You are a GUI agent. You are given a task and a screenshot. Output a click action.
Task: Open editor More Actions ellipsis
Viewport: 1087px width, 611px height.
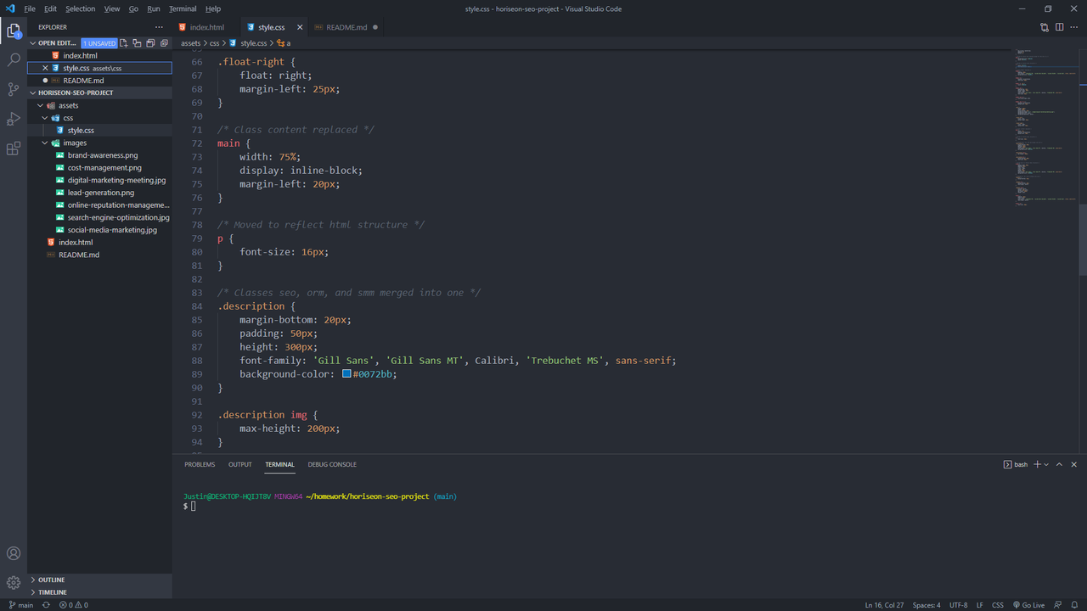[x=1074, y=27]
